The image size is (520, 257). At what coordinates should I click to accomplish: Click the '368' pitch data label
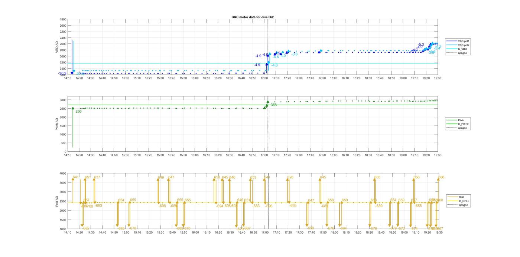[x=273, y=105]
